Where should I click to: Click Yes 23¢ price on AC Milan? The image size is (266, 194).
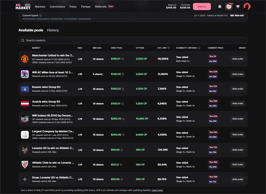tap(213, 72)
